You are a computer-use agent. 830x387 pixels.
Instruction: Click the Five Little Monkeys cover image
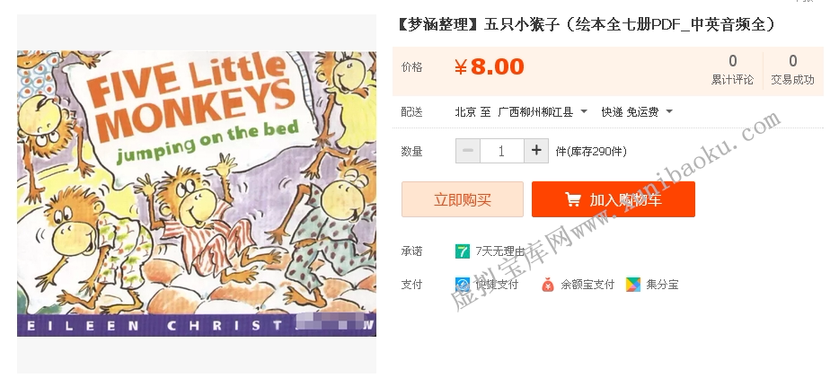(197, 193)
